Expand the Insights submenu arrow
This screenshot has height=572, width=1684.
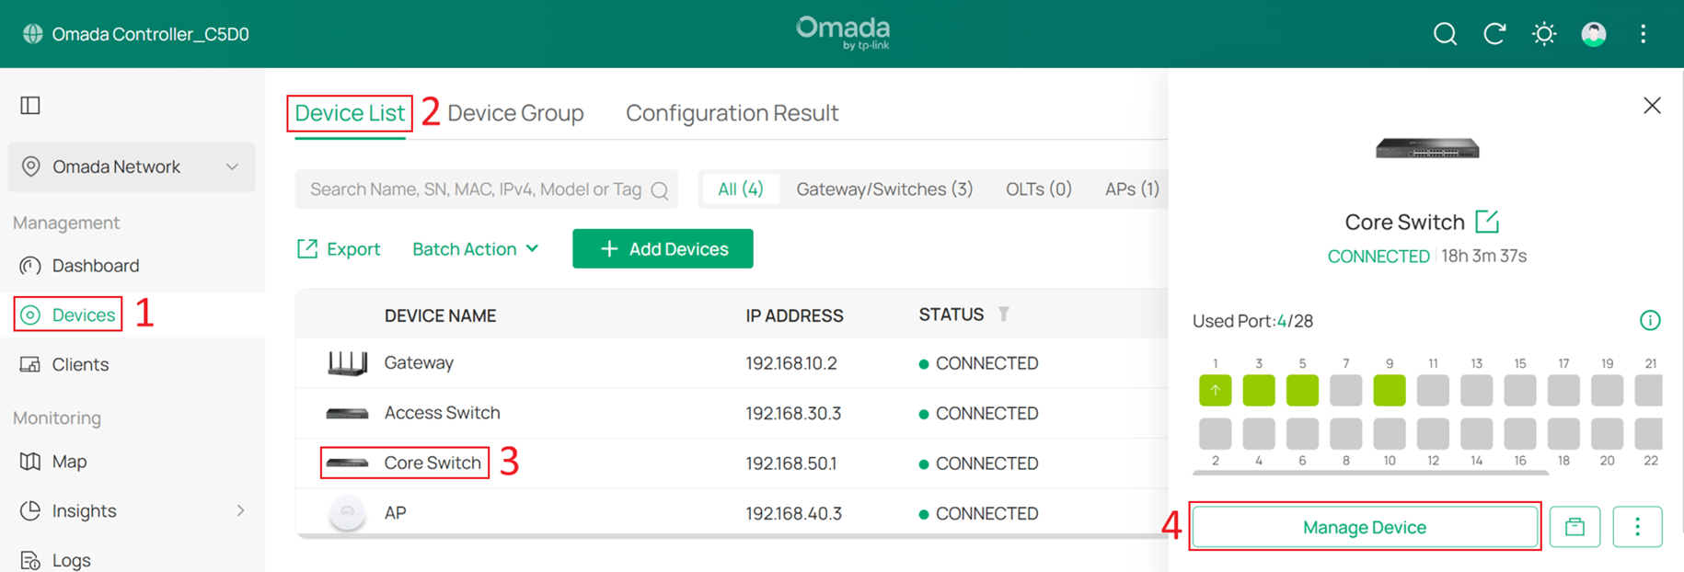coord(241,510)
